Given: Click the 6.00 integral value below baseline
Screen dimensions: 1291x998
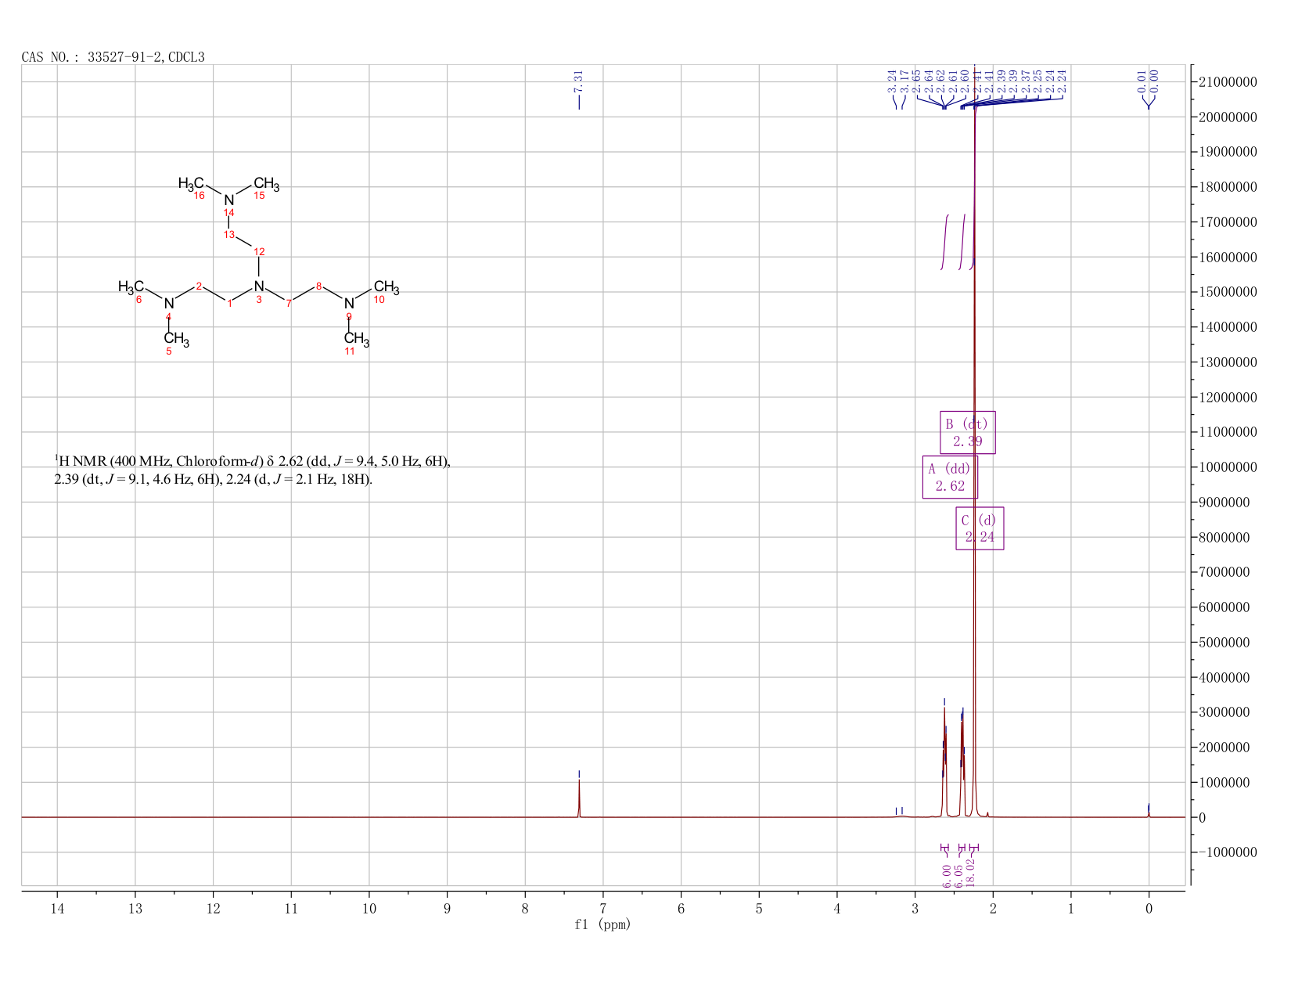Looking at the screenshot, I should (947, 876).
